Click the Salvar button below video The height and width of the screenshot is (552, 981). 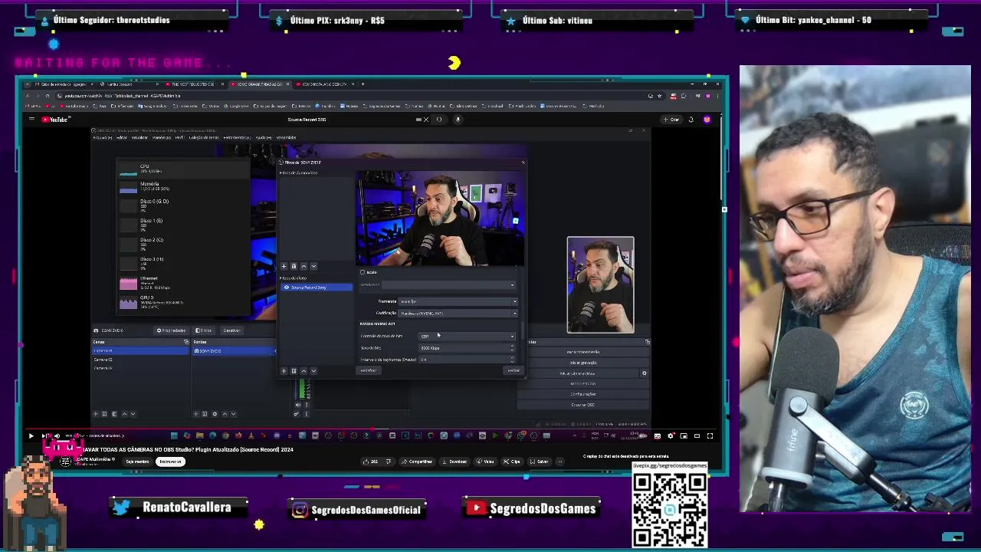pyautogui.click(x=539, y=462)
